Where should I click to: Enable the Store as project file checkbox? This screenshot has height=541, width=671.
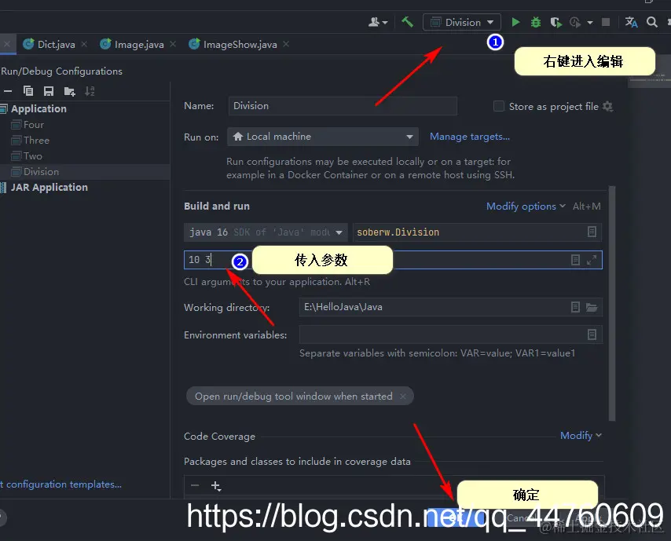click(498, 106)
